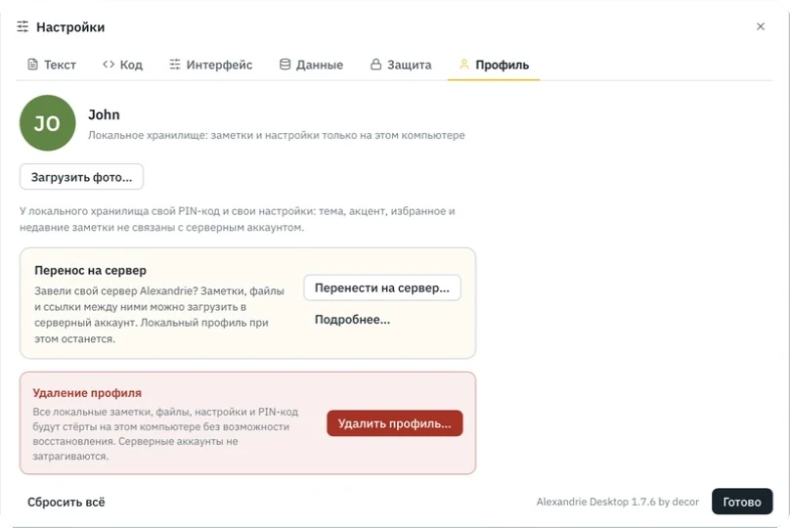Click the sliders icon of Интерфейс tab
Image resolution: width=790 pixels, height=528 pixels.
pyautogui.click(x=175, y=65)
